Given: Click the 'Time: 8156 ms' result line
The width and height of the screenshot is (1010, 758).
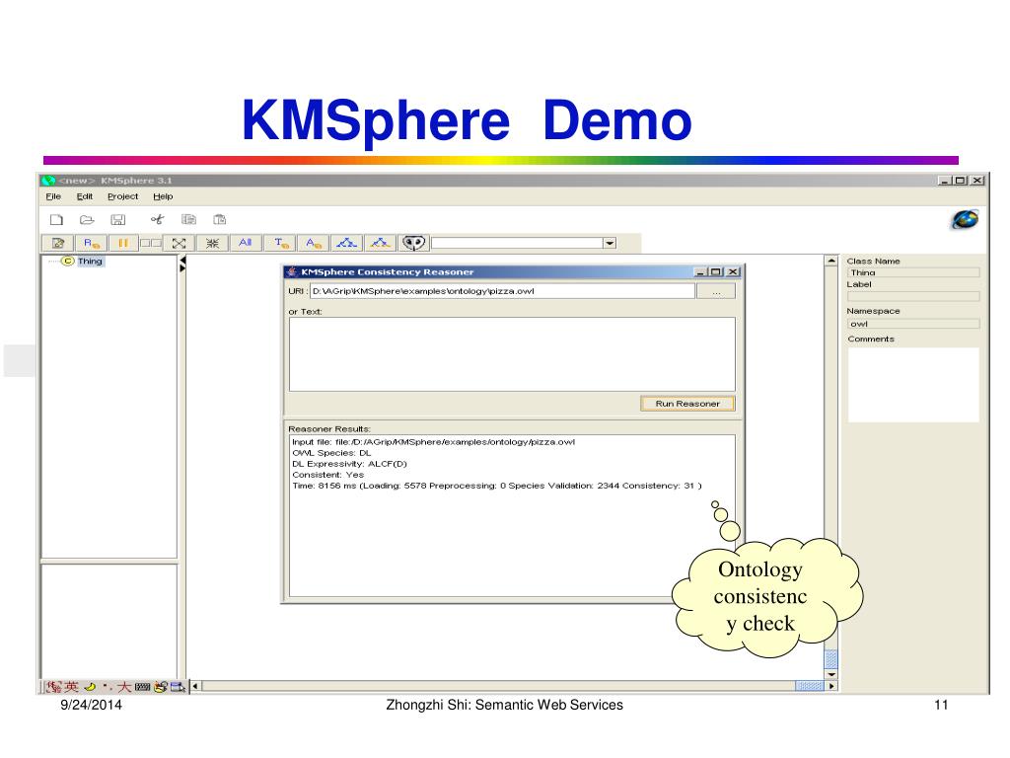Looking at the screenshot, I should coord(497,486).
